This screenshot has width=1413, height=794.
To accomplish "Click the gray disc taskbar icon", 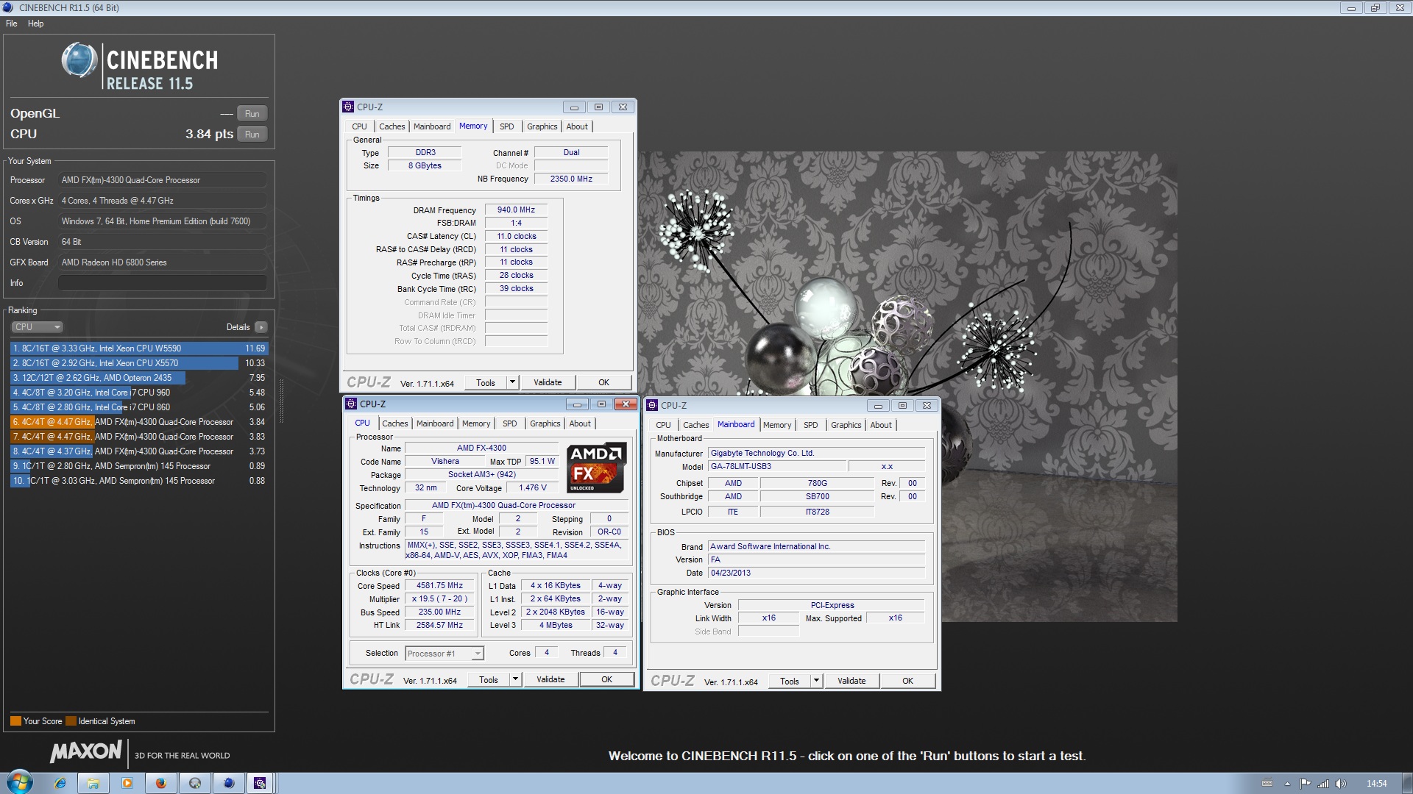I will [195, 783].
